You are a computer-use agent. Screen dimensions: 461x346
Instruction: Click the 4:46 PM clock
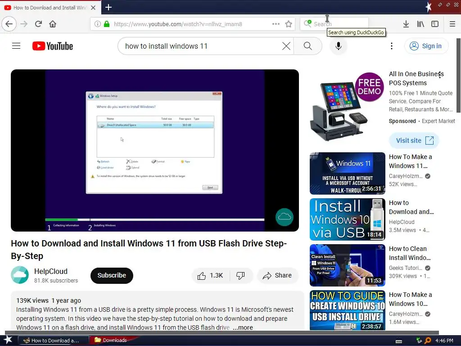[x=444, y=341]
